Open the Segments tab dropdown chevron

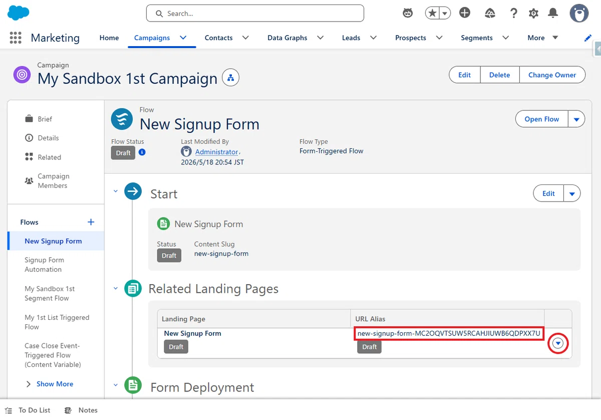tap(505, 38)
